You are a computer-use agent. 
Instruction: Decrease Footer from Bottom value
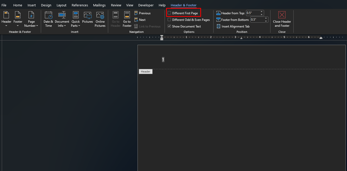tap(266, 21)
